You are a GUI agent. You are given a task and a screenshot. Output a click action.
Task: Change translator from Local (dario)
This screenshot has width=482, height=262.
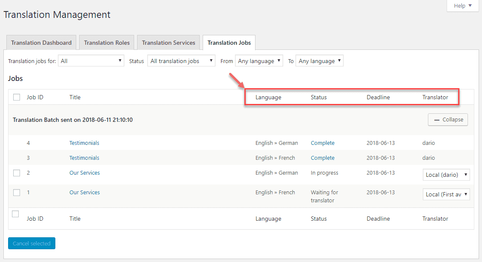[x=446, y=175]
